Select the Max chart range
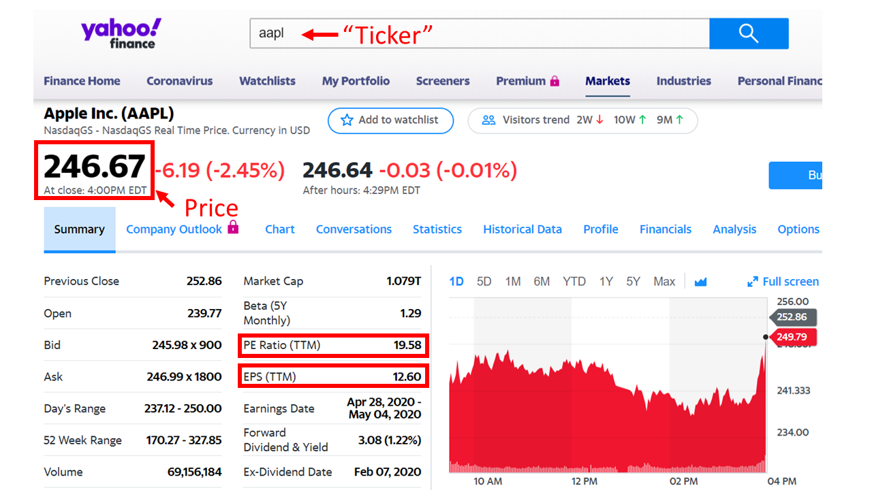The height and width of the screenshot is (490, 872). click(664, 282)
